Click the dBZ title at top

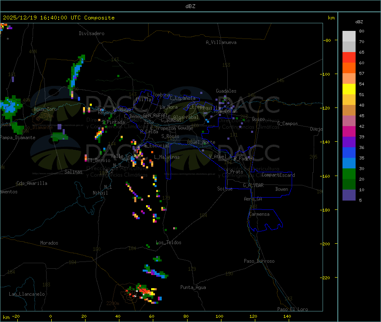point(190,6)
